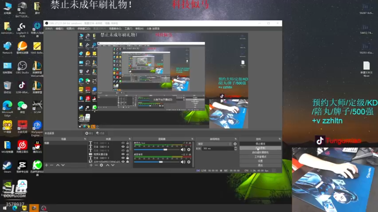Open 剪映专业版 desktop icon
Screen dimensions: 378x212
click(22, 167)
